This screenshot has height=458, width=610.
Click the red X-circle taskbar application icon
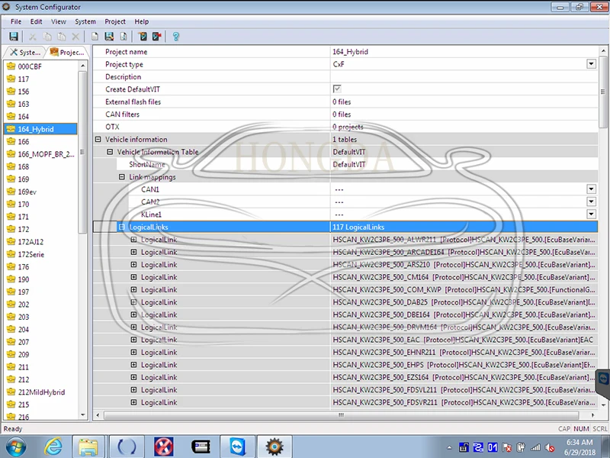coord(163,447)
